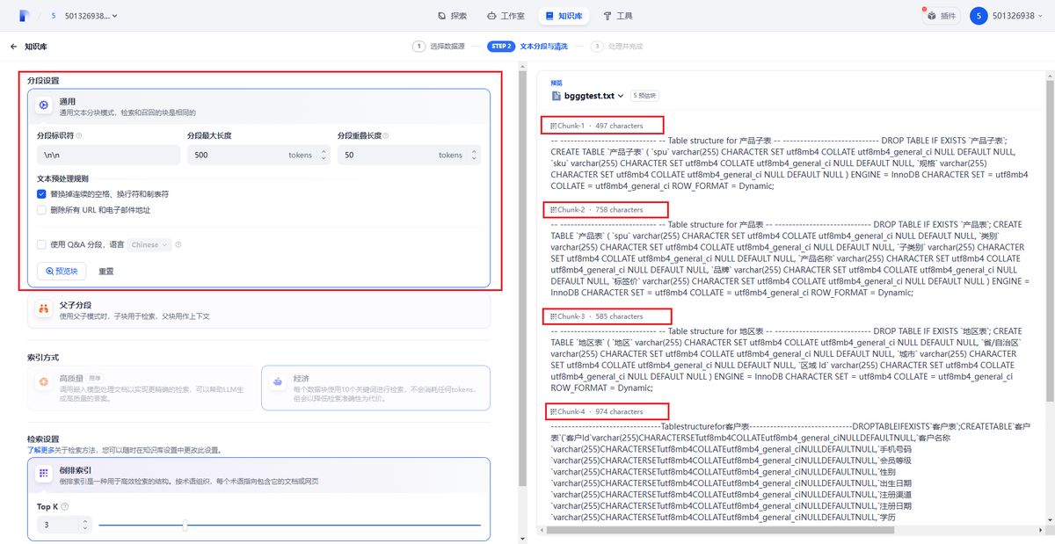
Task: Click the back arrow beside 知识库
Action: point(13,47)
